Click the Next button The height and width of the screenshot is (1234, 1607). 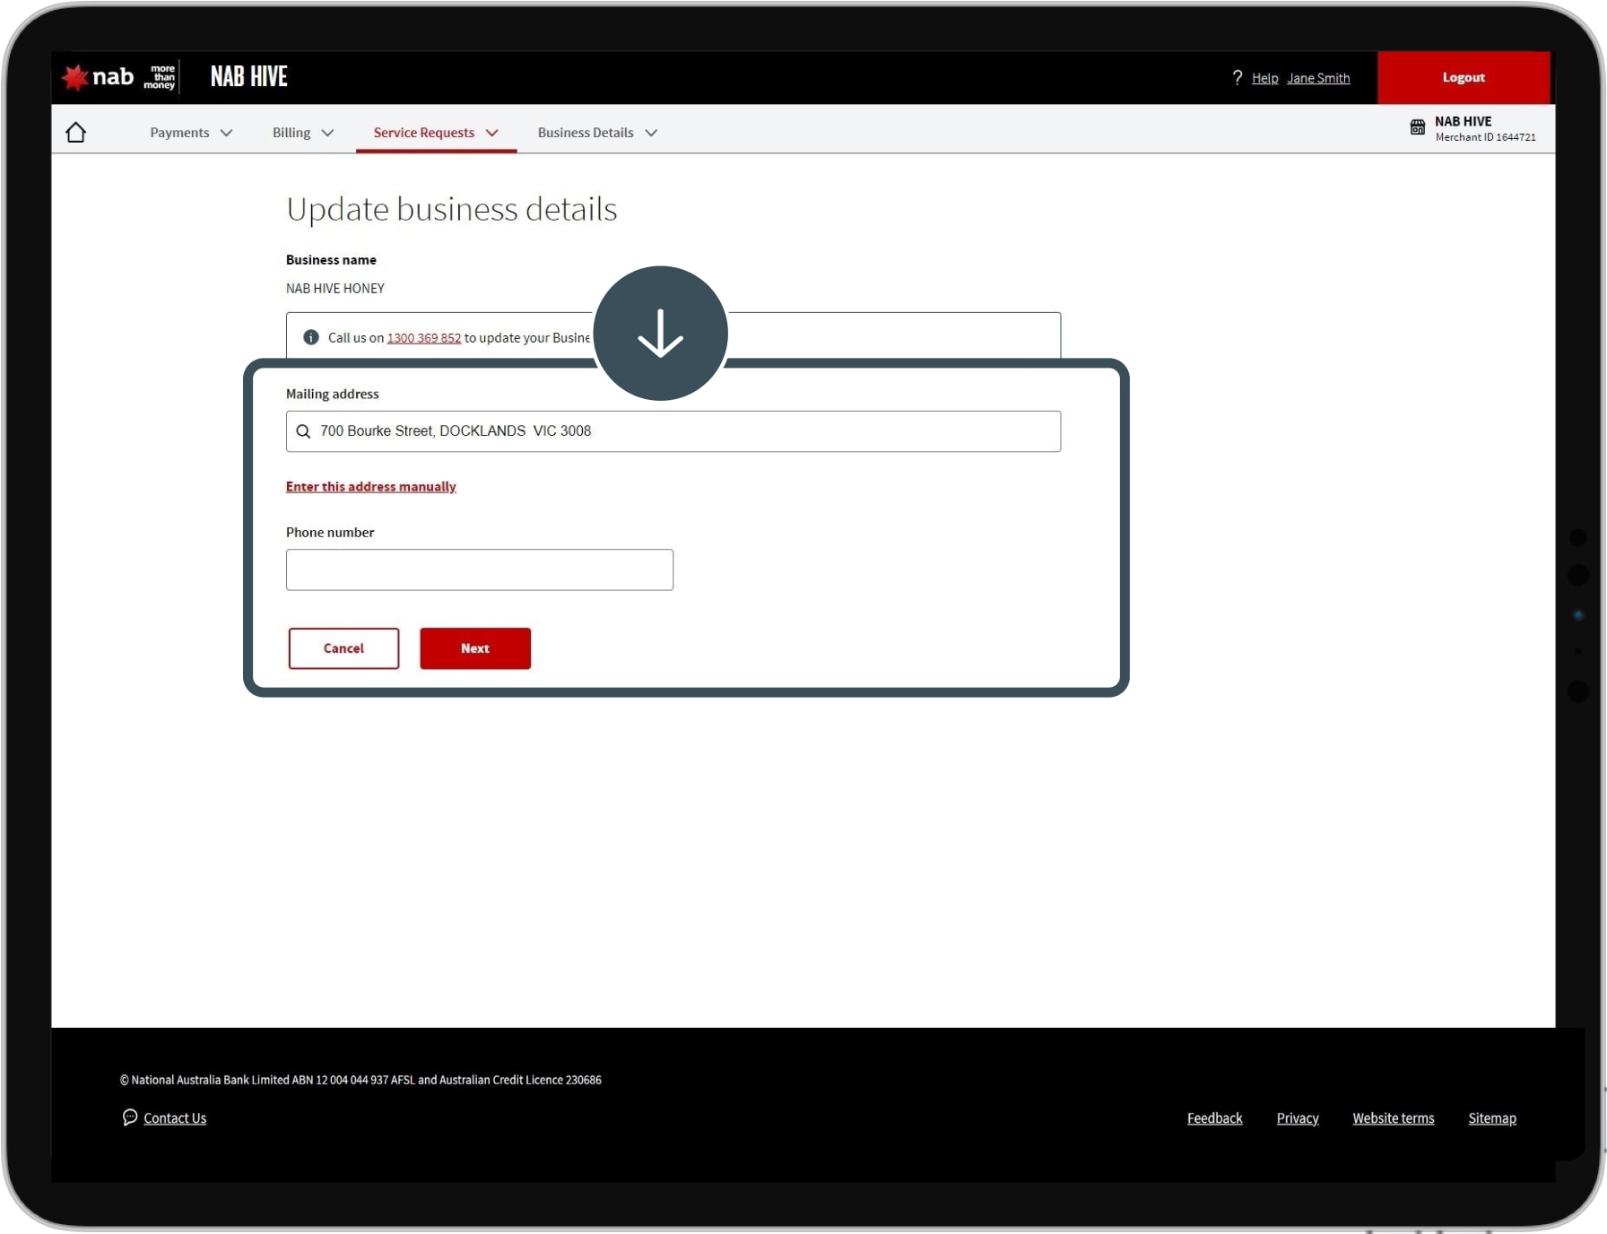click(x=475, y=648)
